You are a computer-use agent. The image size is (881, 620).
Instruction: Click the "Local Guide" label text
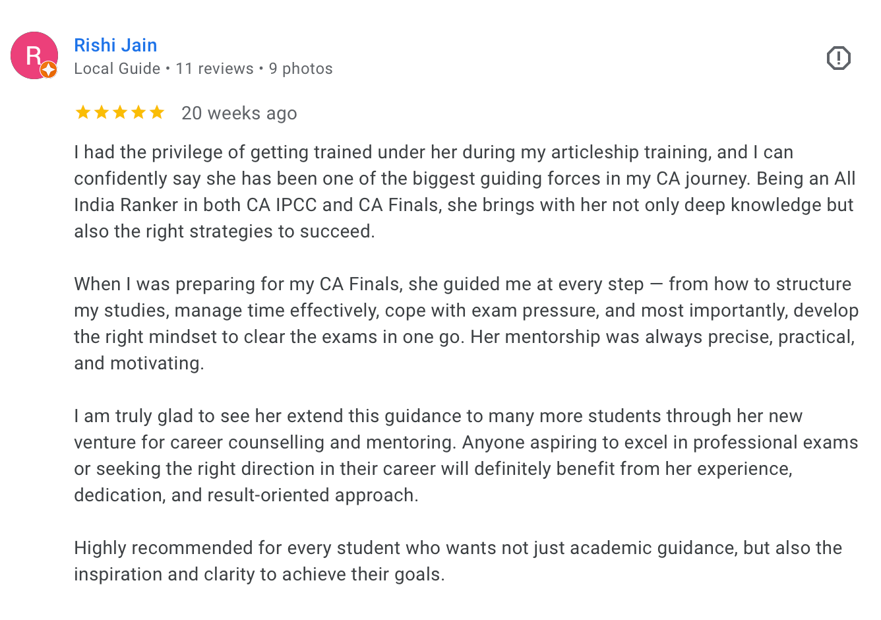(117, 69)
